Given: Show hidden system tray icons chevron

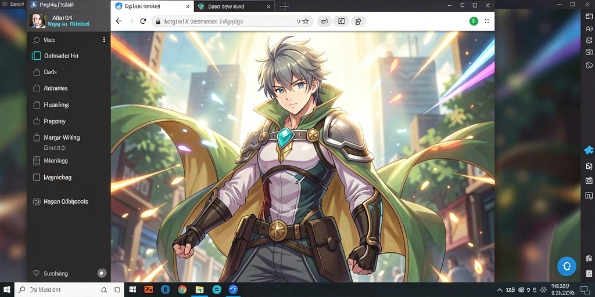Looking at the screenshot, I should tap(500, 290).
